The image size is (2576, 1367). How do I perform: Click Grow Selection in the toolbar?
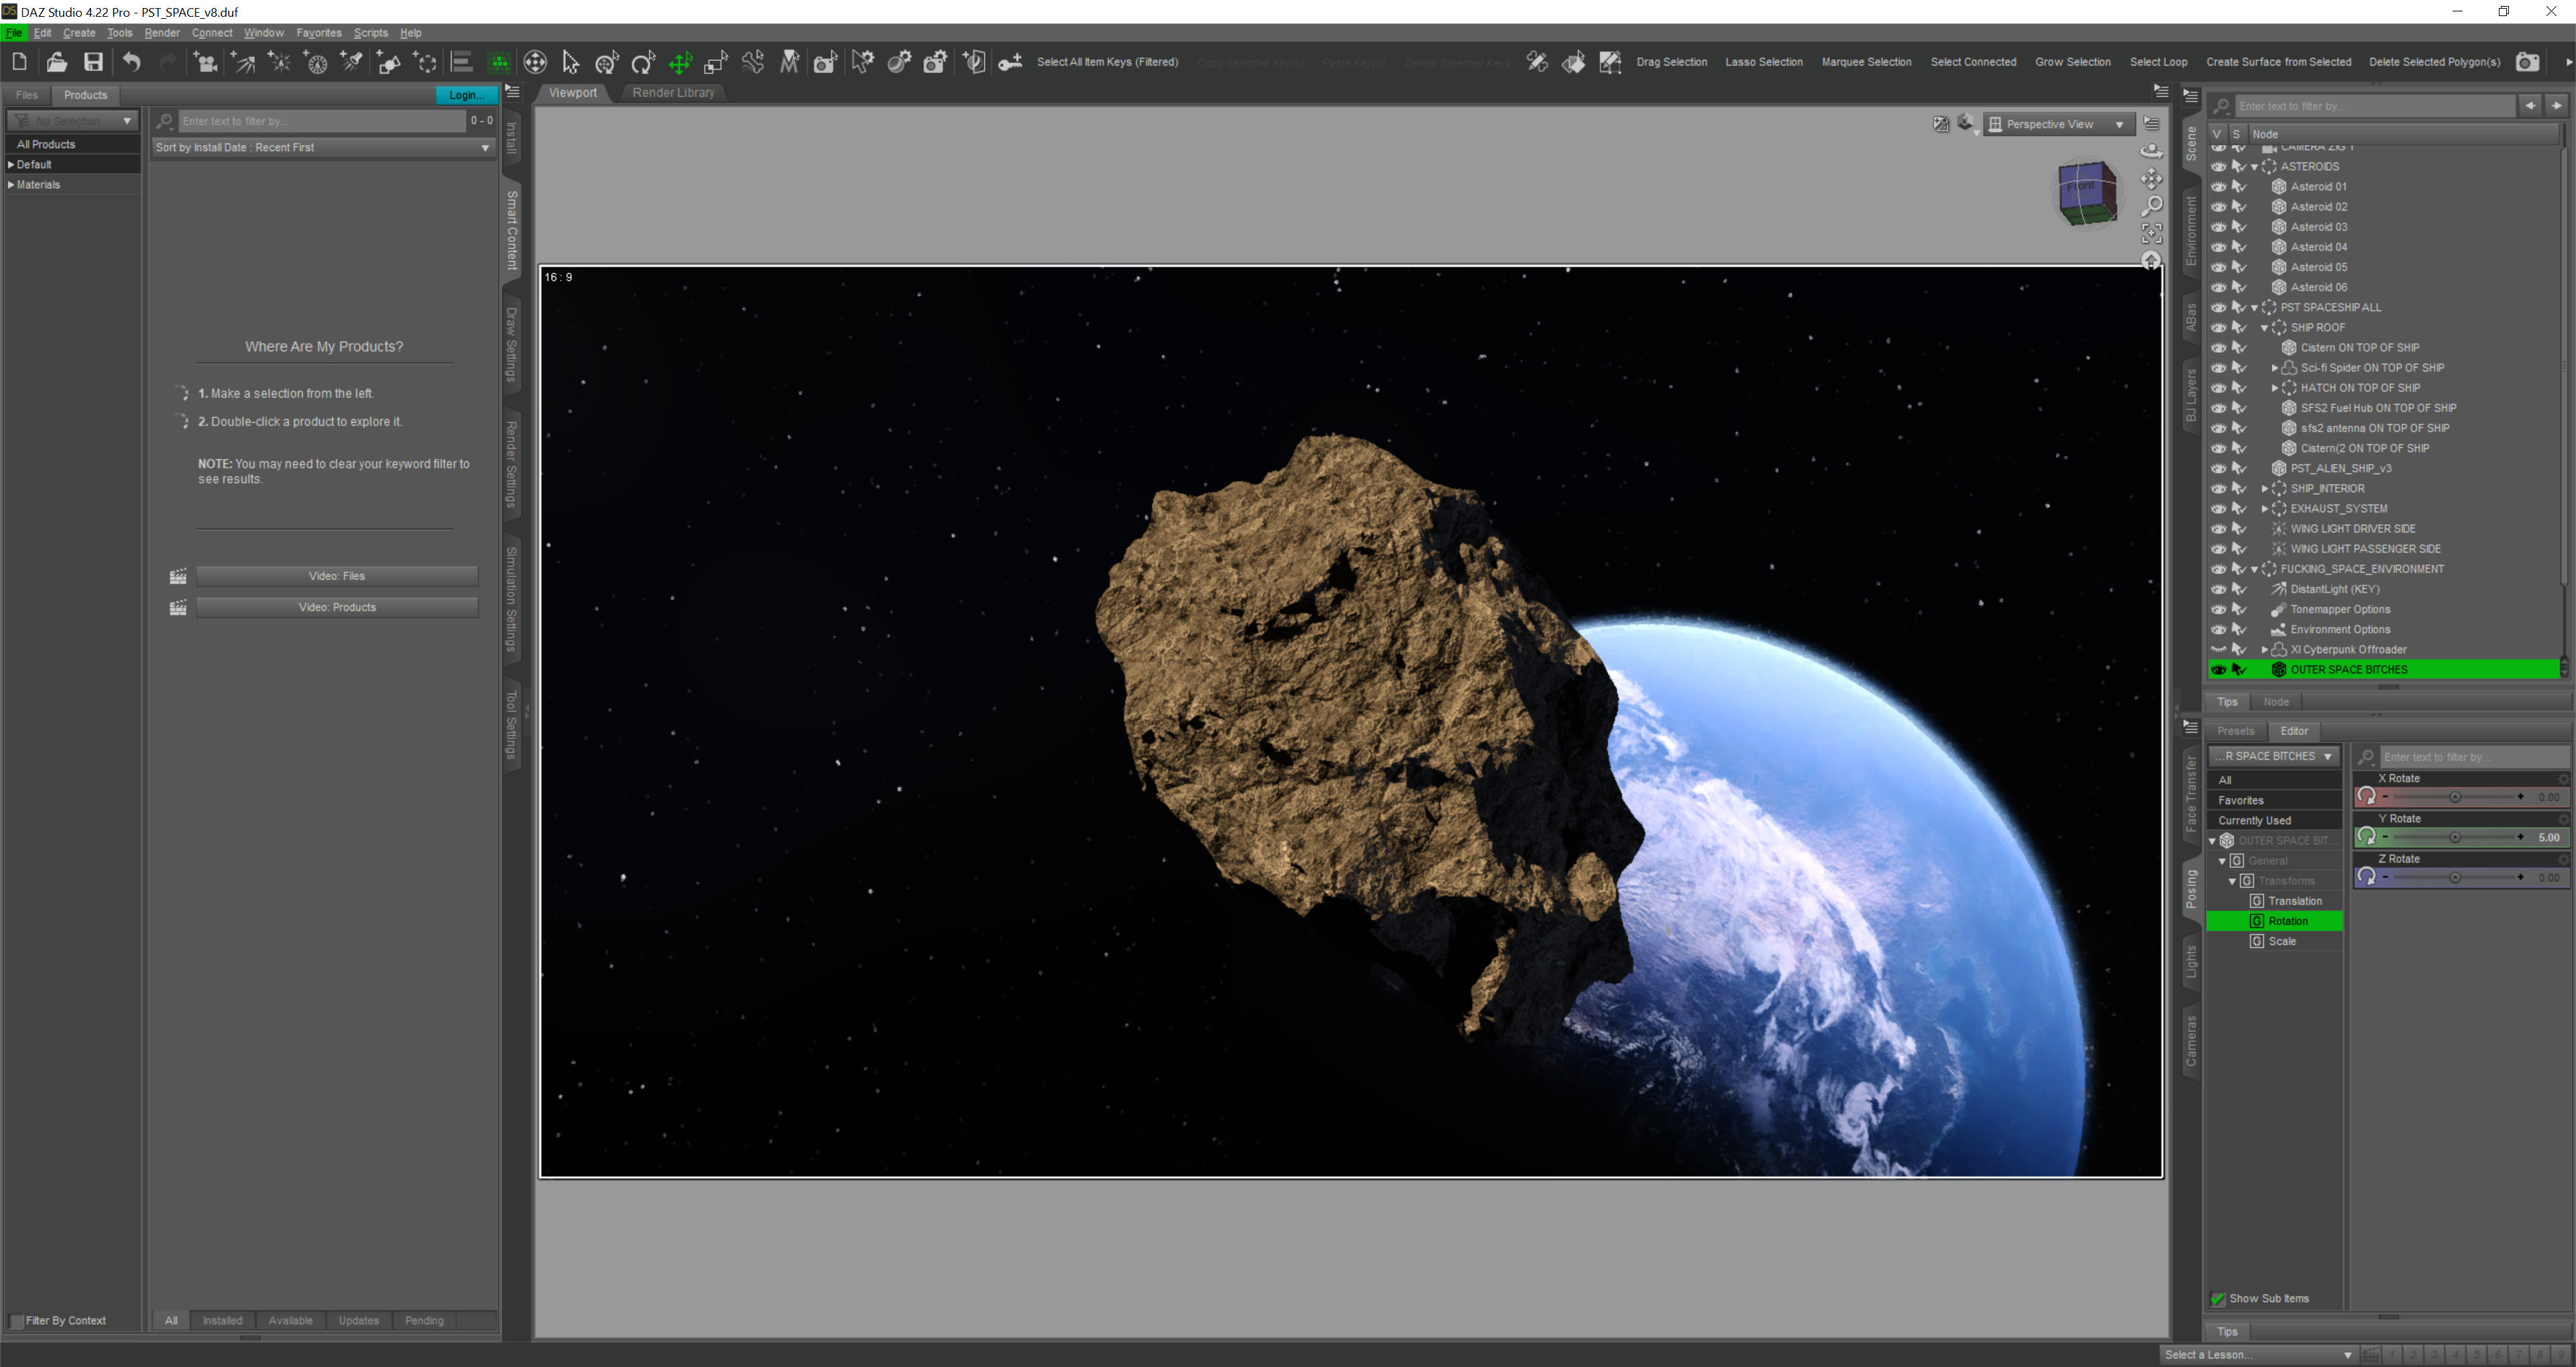pos(2072,62)
